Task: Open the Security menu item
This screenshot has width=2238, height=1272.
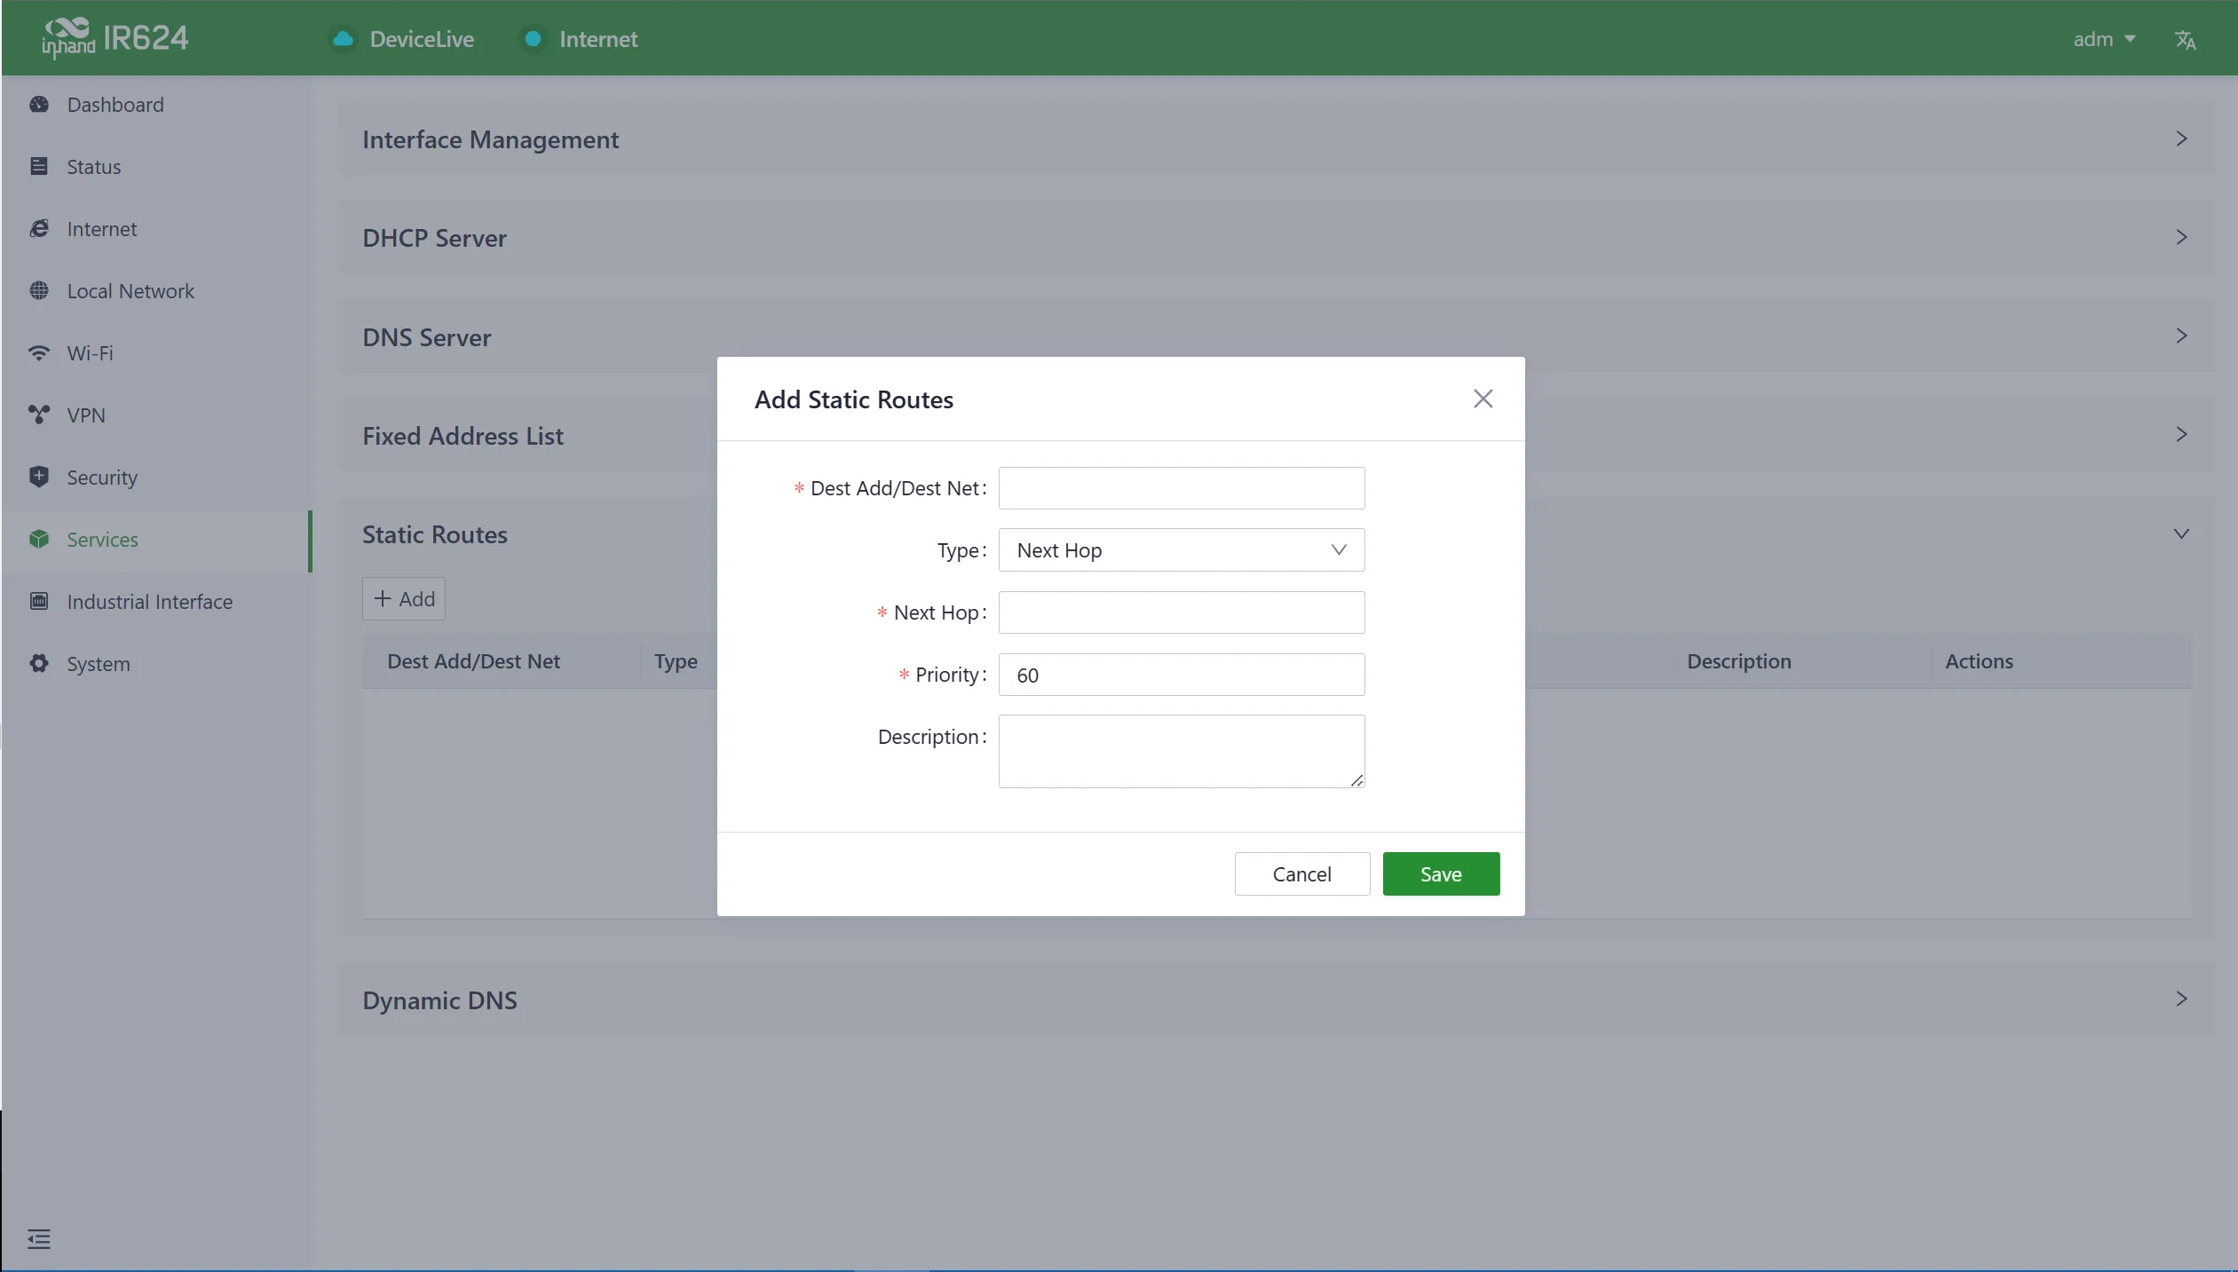Action: click(157, 478)
